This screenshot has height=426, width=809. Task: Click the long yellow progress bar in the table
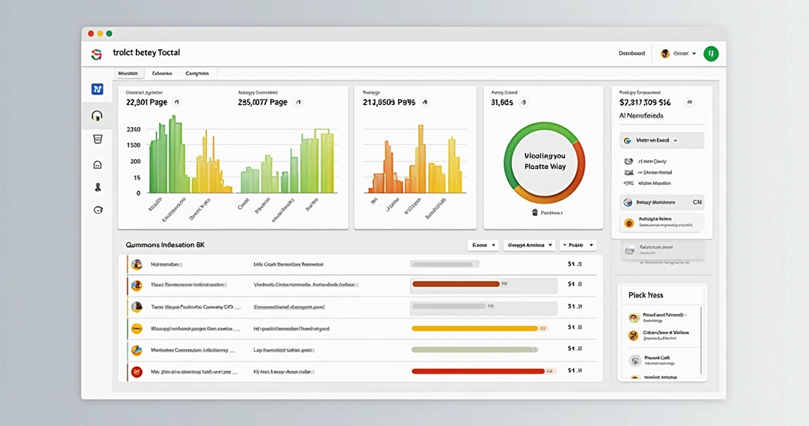(474, 328)
